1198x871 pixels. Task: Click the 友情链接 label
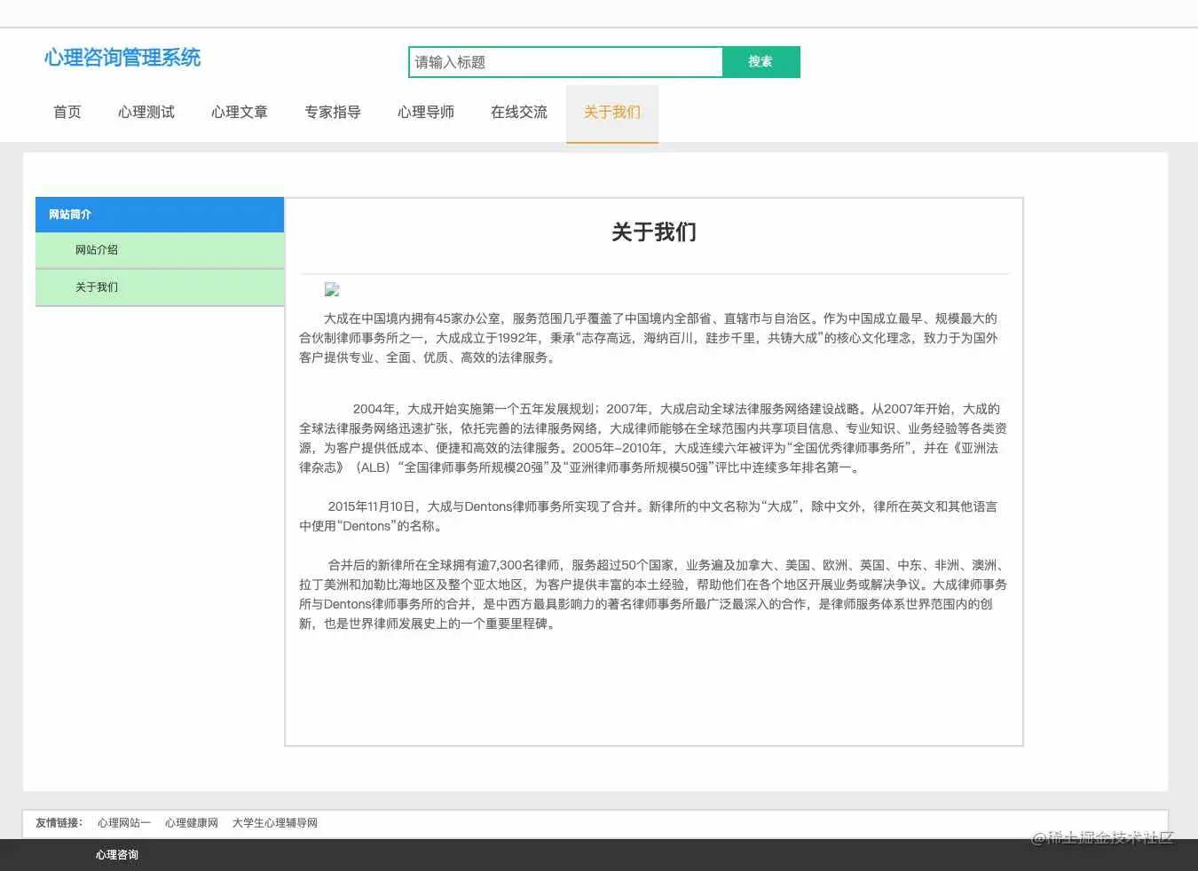59,823
